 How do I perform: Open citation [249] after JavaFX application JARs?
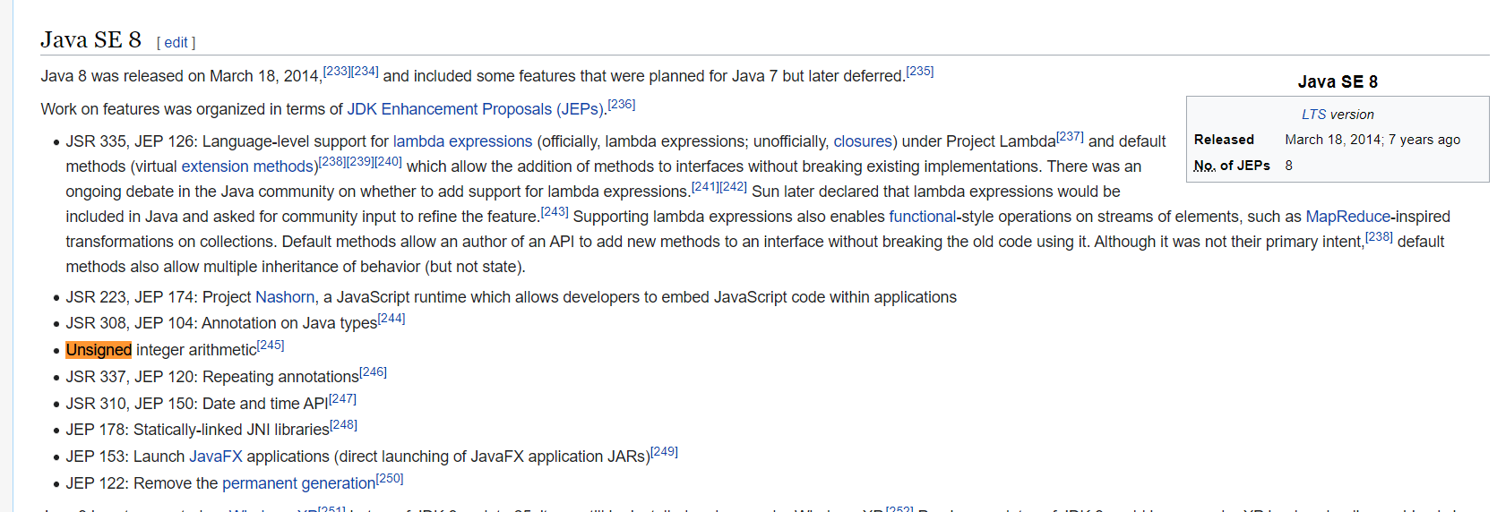click(x=665, y=451)
